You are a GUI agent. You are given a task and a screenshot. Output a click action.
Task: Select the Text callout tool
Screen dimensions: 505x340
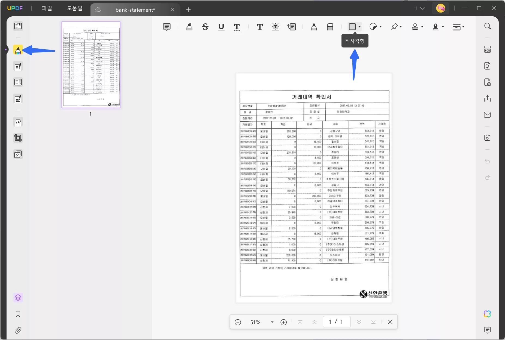coord(292,27)
